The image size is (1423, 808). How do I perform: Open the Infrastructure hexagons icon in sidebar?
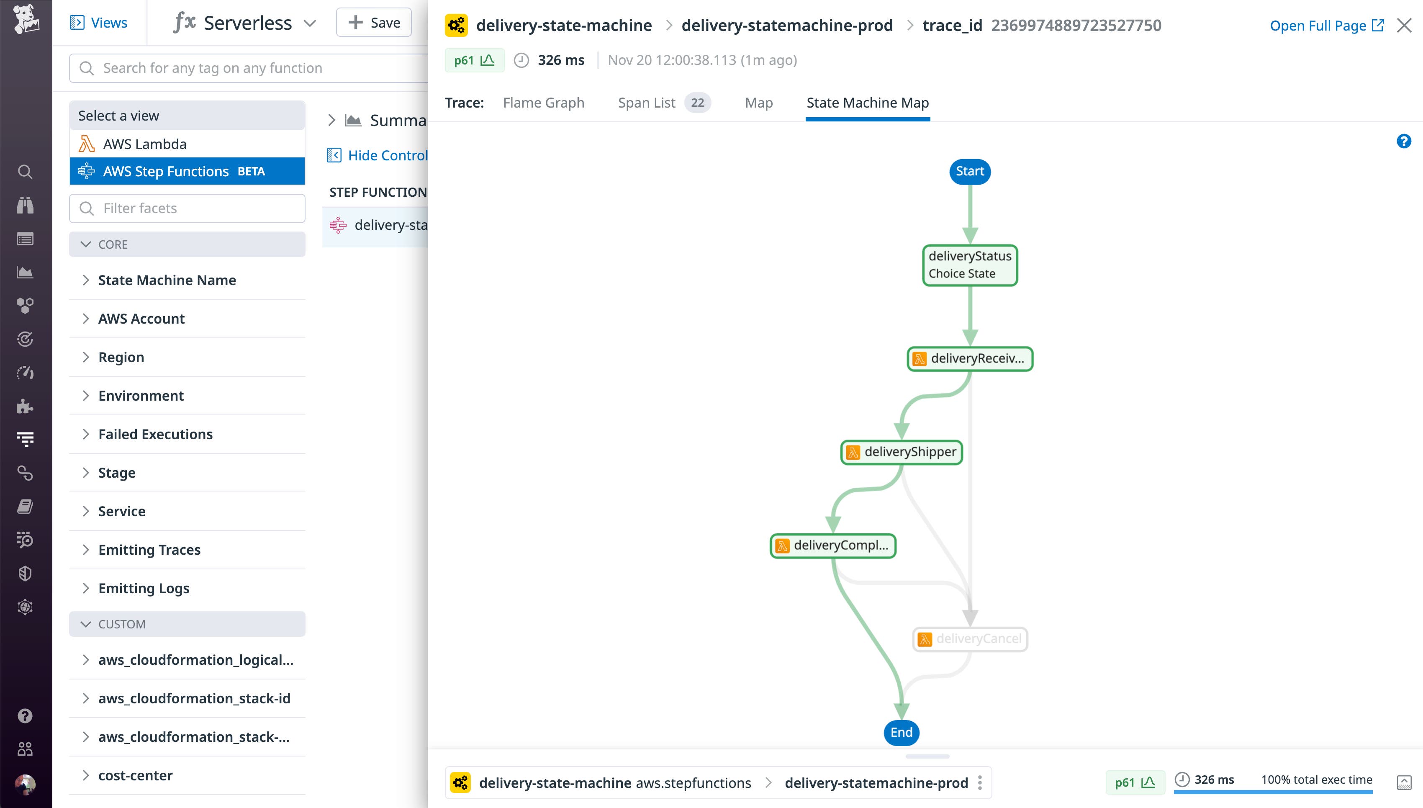coord(25,305)
